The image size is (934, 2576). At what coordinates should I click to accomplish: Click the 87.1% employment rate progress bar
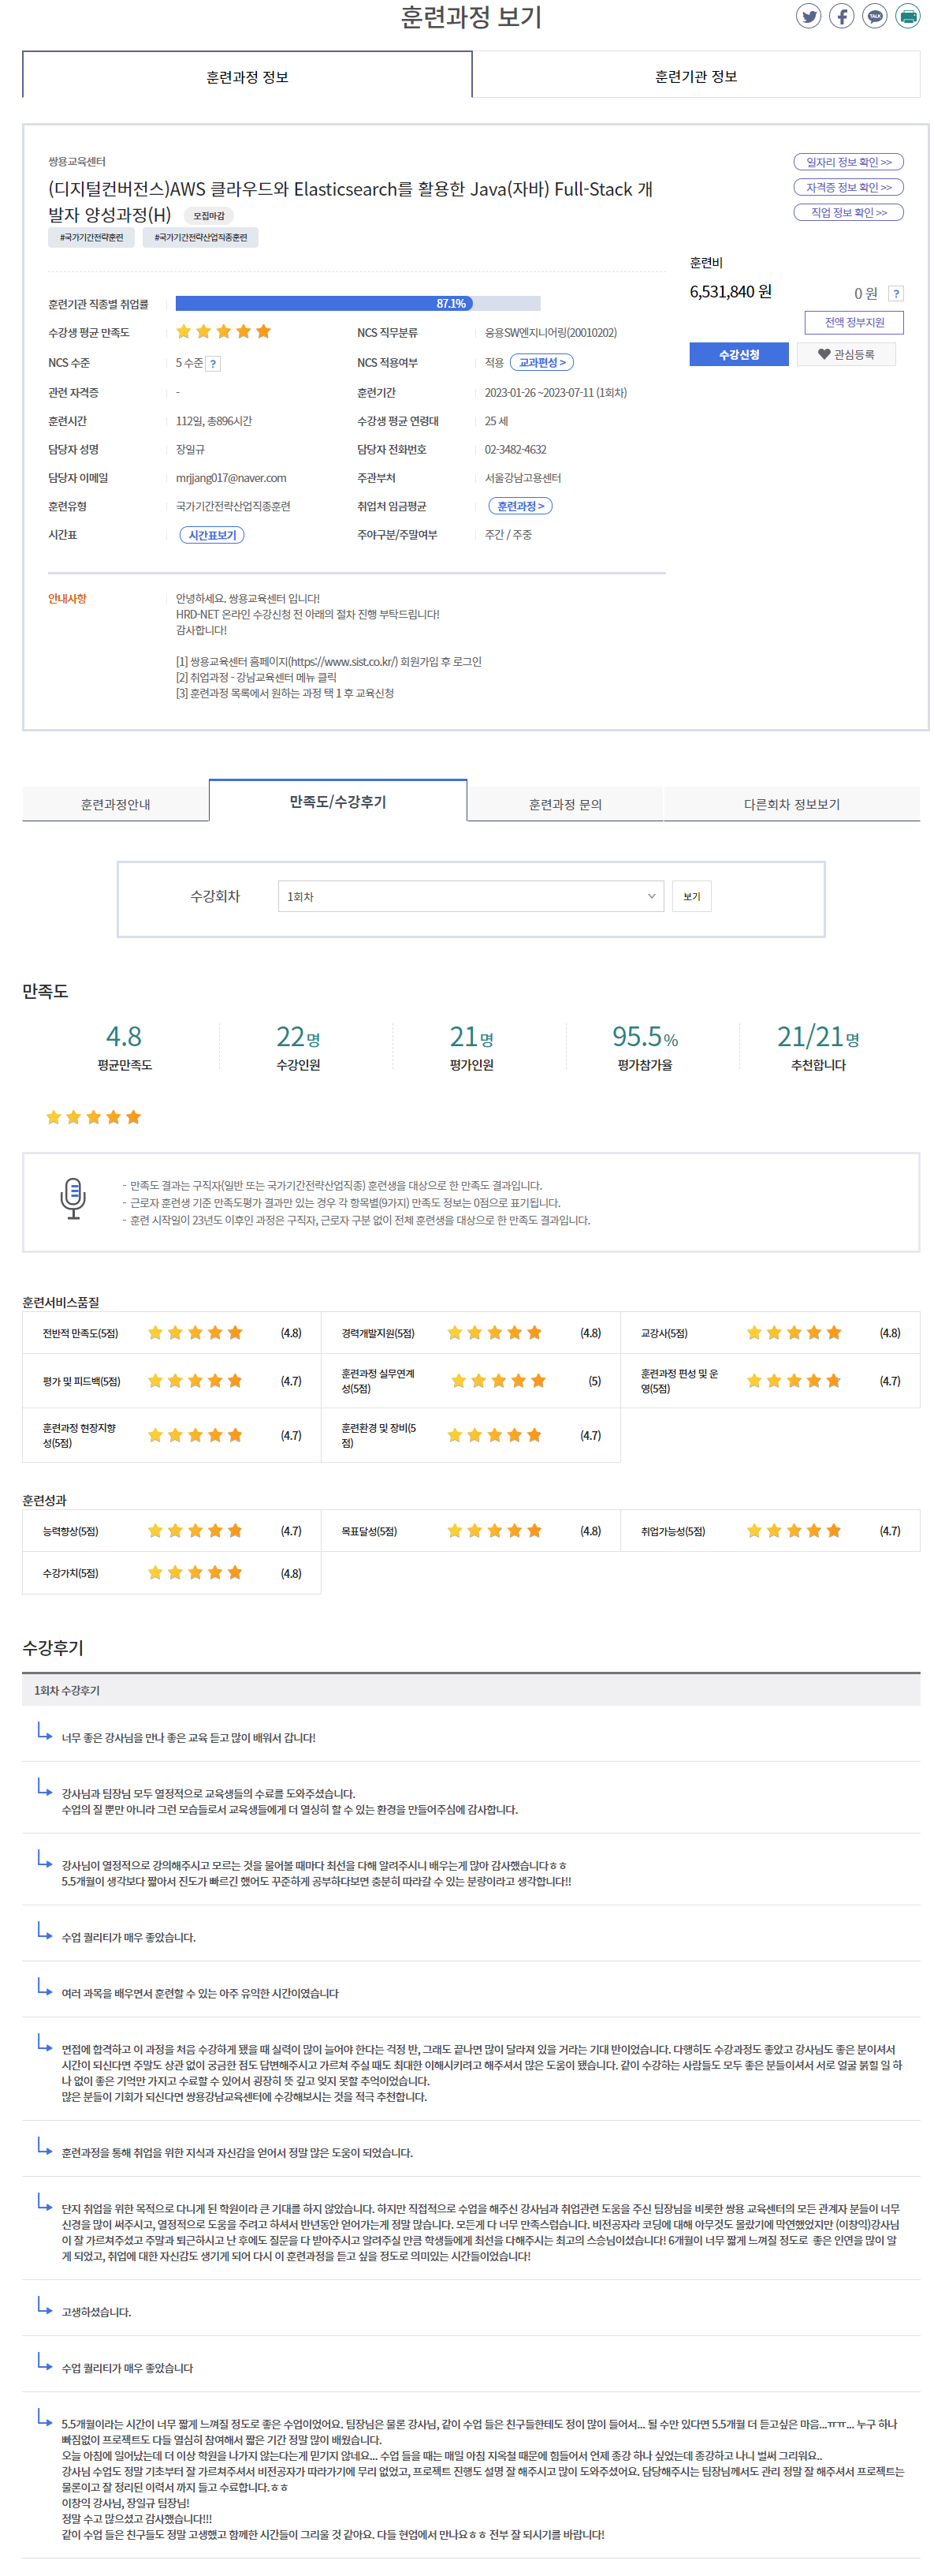(358, 303)
